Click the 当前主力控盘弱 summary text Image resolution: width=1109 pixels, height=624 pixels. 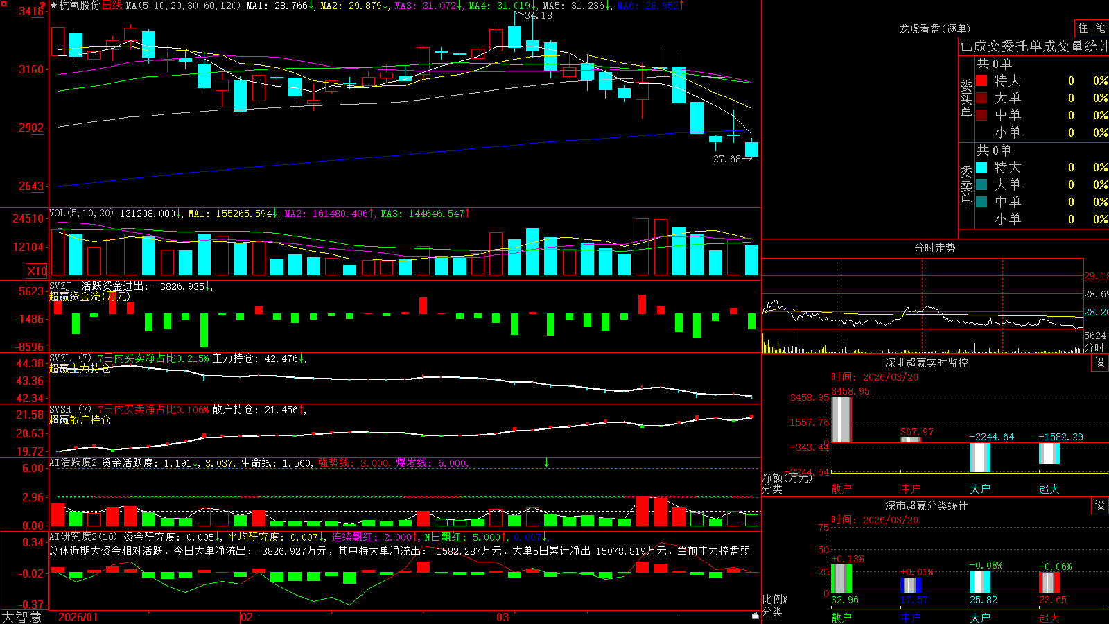pos(714,551)
